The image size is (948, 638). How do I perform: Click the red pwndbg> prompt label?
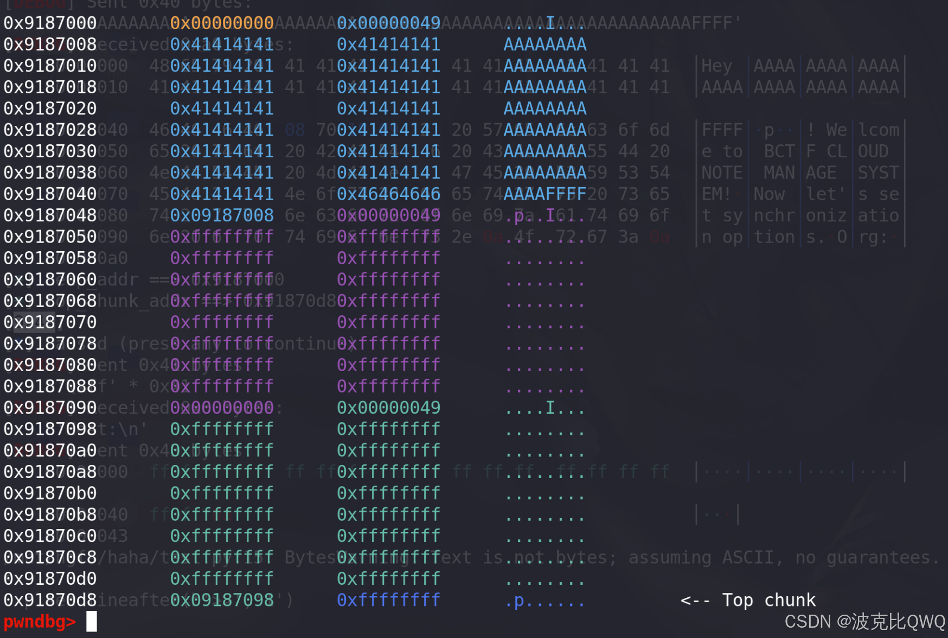pyautogui.click(x=40, y=621)
